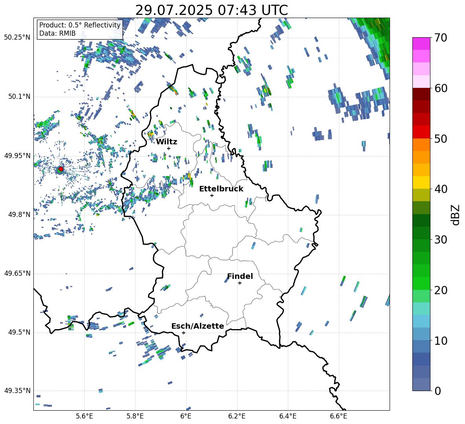Click the 40 colorbar tick label

pos(441,189)
